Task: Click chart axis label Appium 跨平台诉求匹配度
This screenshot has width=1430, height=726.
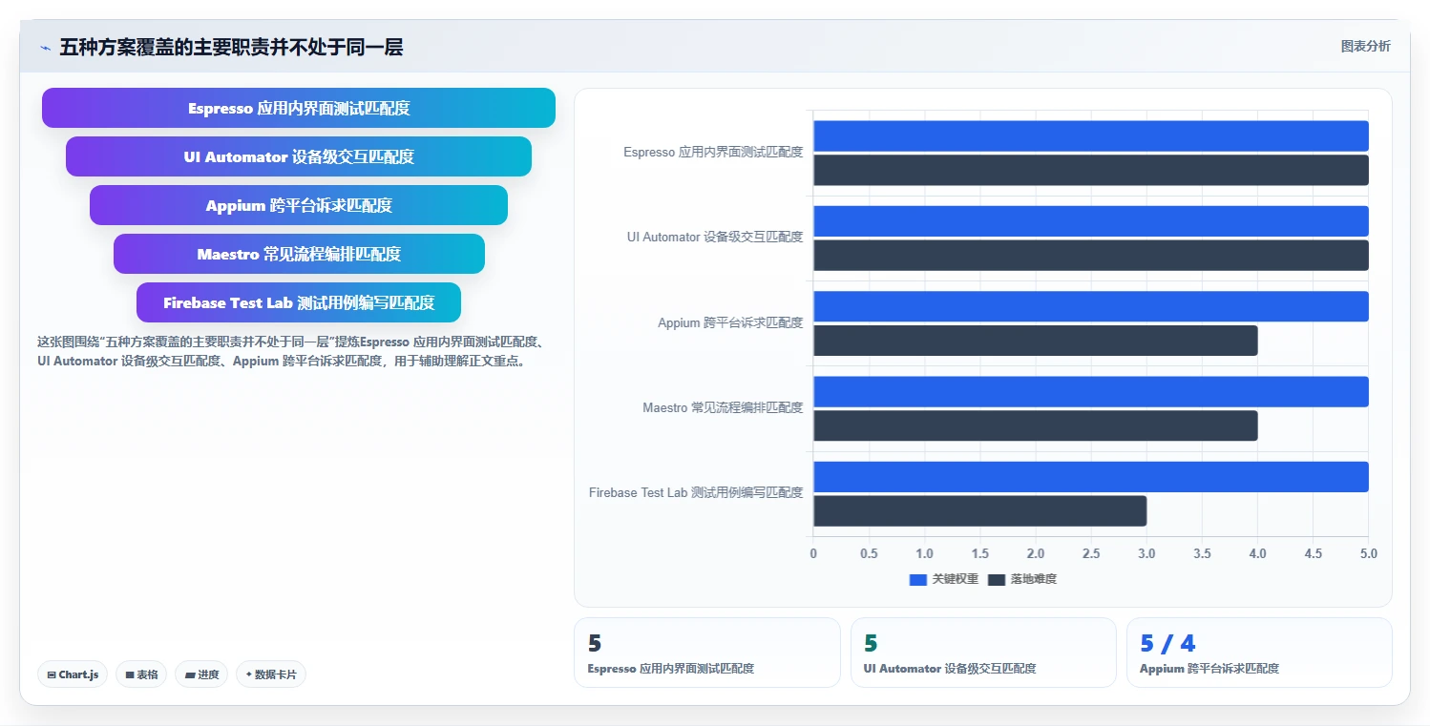Action: 730,322
